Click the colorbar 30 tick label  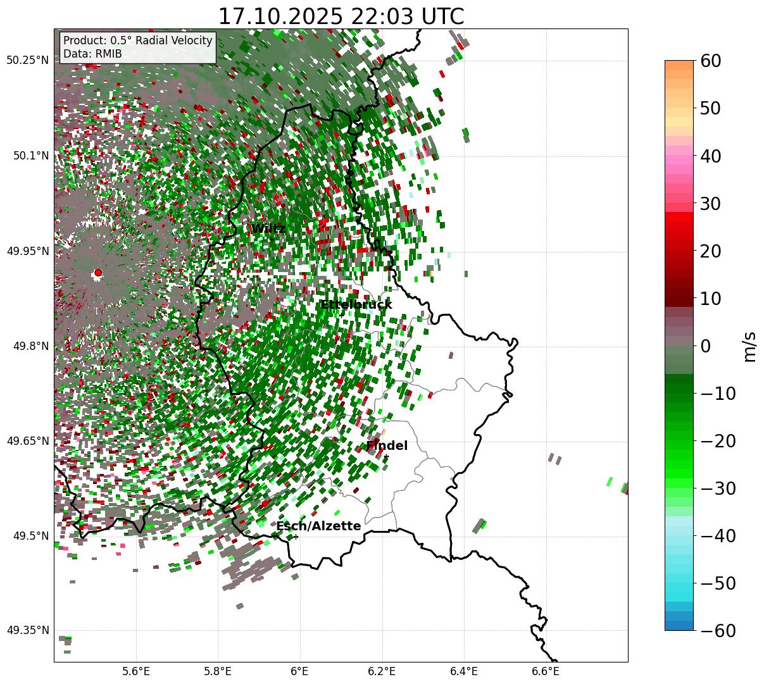click(710, 204)
